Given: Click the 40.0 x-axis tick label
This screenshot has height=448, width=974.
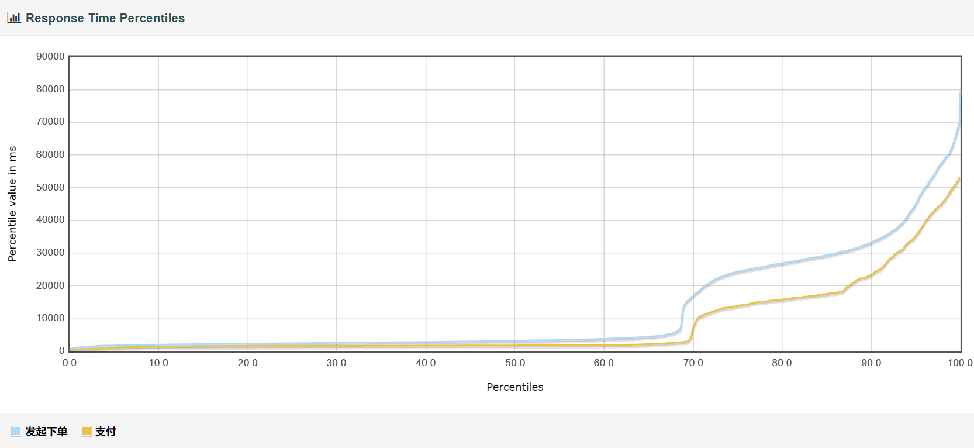Looking at the screenshot, I should click(426, 363).
